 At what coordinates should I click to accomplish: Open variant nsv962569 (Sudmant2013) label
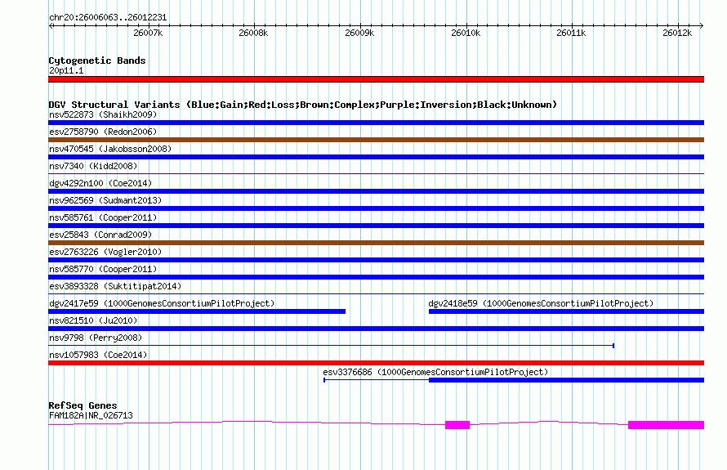point(105,200)
